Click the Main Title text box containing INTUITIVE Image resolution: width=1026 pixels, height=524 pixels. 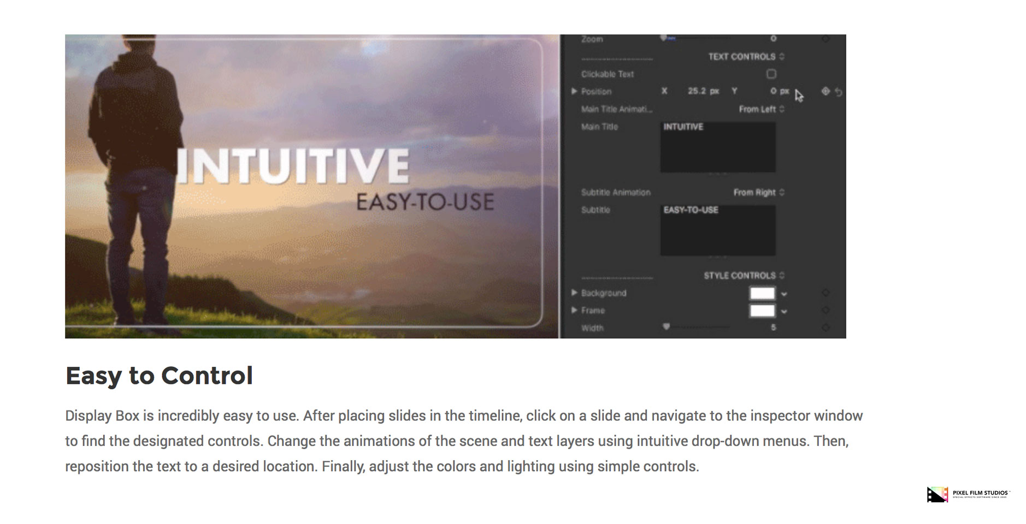click(718, 147)
